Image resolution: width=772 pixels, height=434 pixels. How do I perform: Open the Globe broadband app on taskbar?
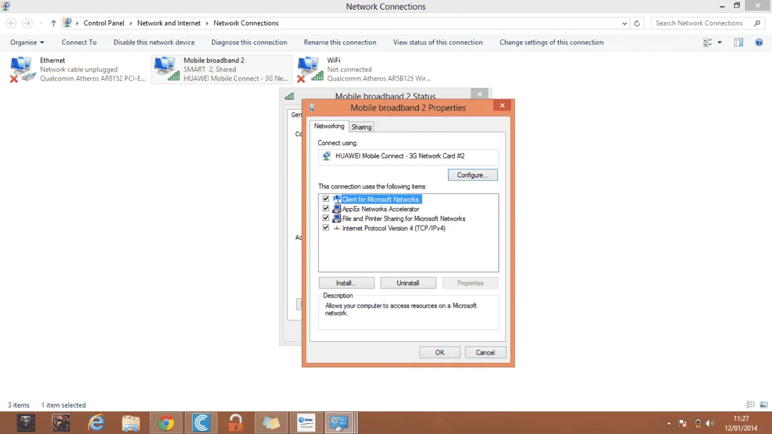point(305,422)
